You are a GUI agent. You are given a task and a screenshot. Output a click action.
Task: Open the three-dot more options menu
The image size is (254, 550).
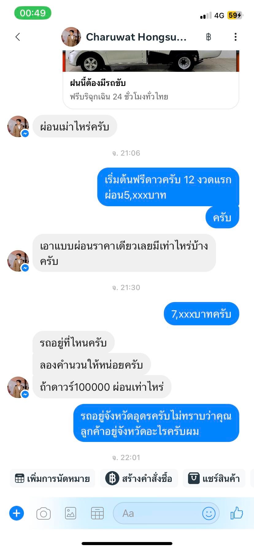click(235, 37)
